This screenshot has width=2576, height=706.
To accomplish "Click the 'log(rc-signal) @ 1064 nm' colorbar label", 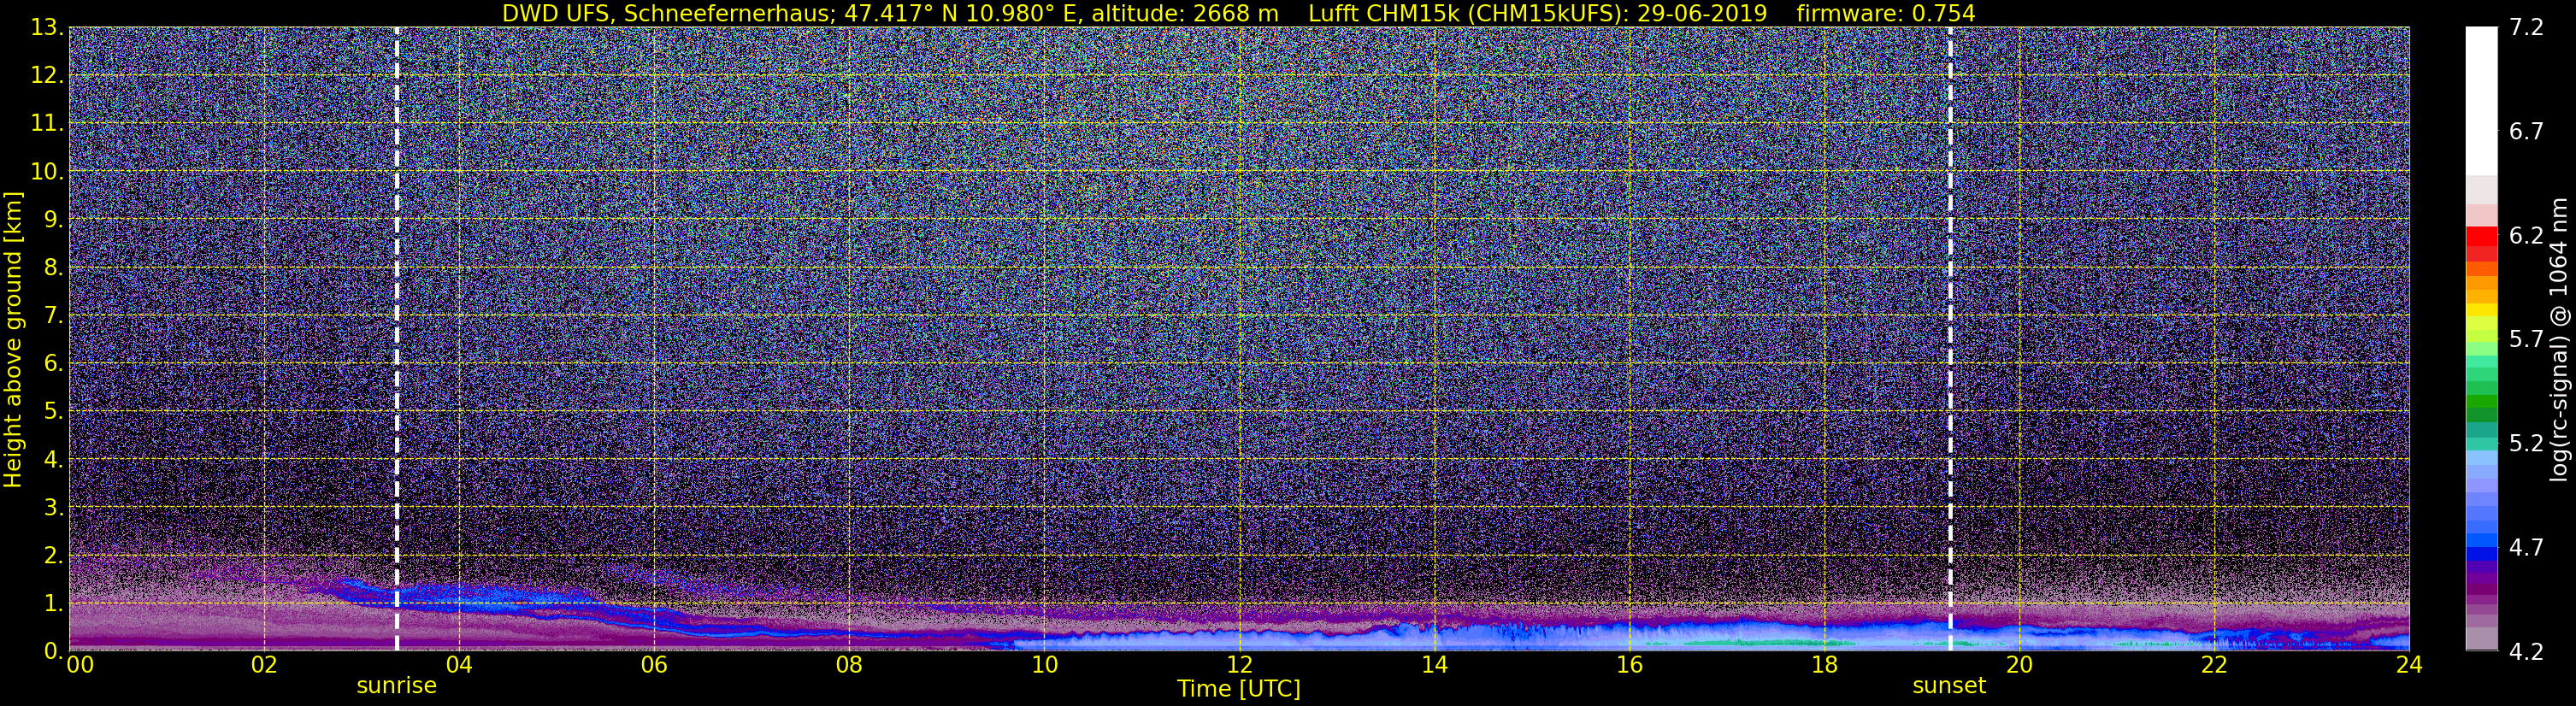I will [2556, 339].
